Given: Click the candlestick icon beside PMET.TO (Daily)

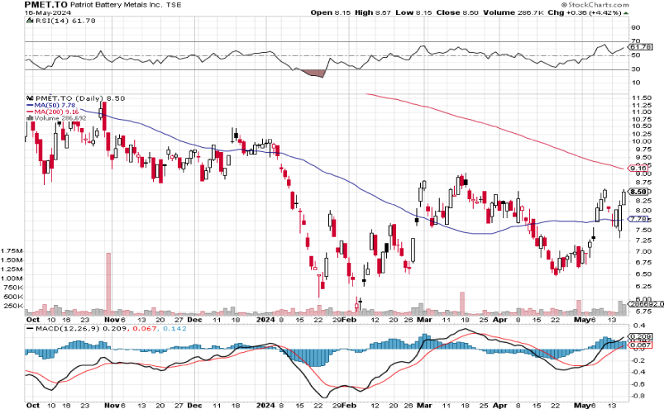Looking at the screenshot, I should 29,98.
